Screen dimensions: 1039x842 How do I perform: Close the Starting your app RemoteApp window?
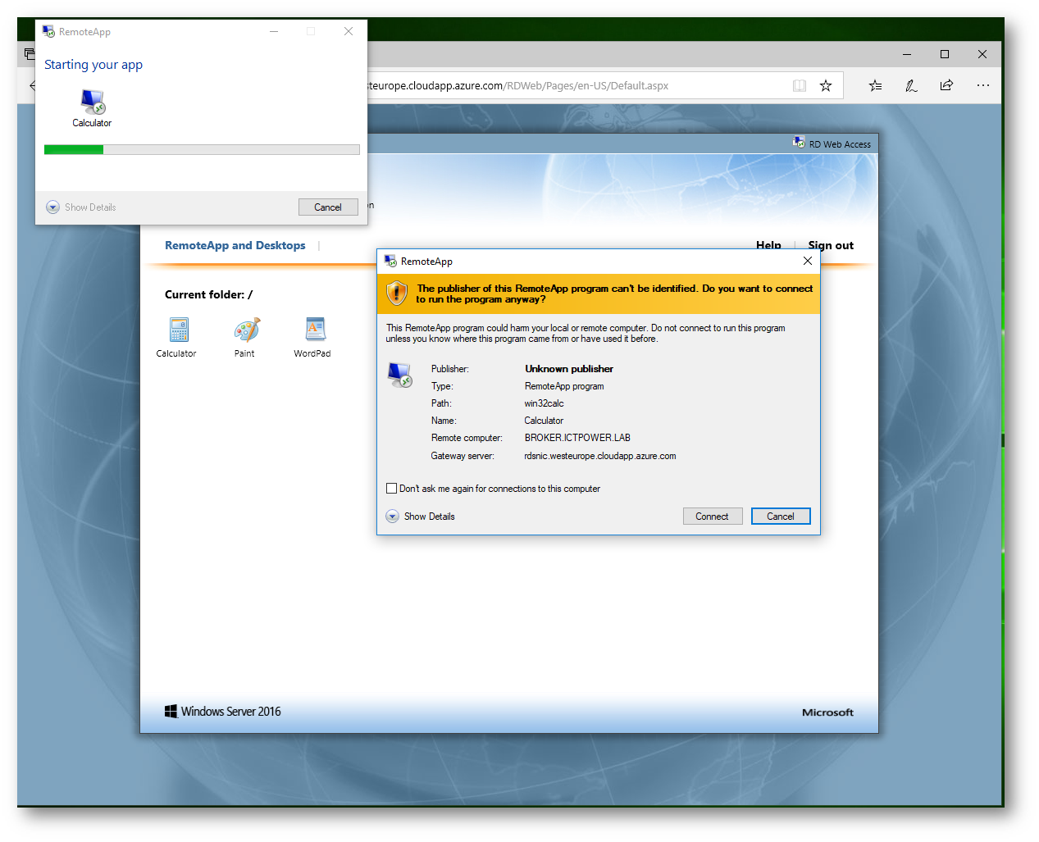click(349, 31)
